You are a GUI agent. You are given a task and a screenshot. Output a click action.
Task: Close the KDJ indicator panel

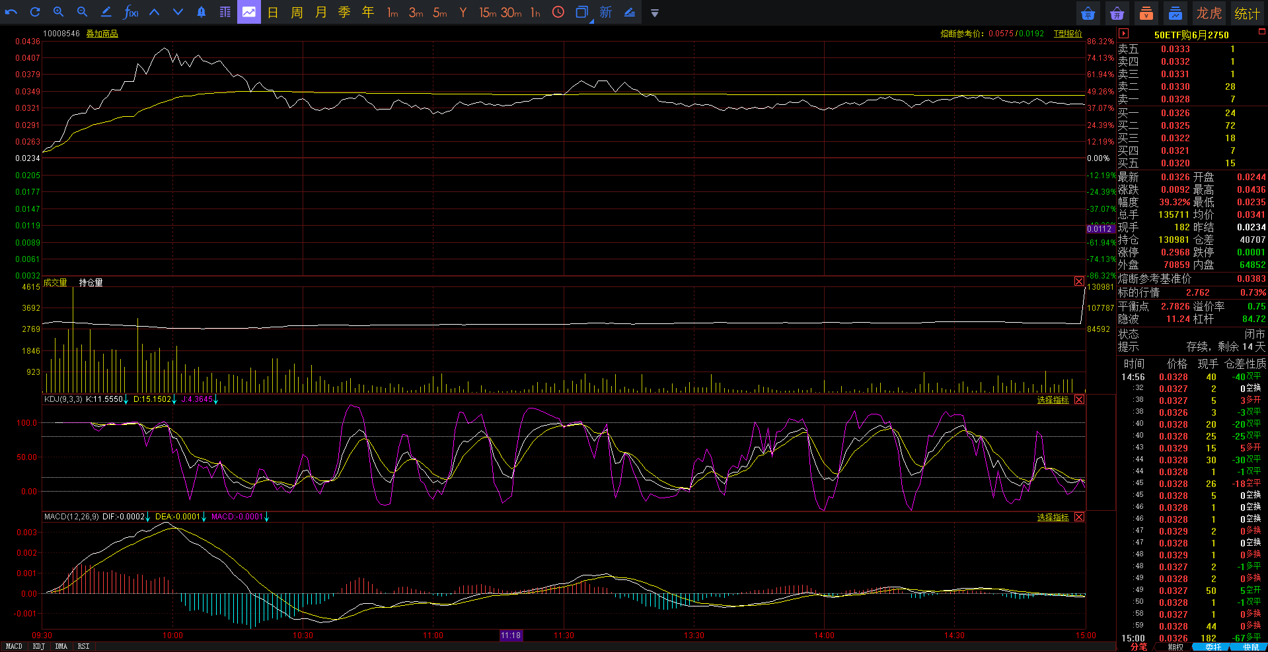point(1079,400)
